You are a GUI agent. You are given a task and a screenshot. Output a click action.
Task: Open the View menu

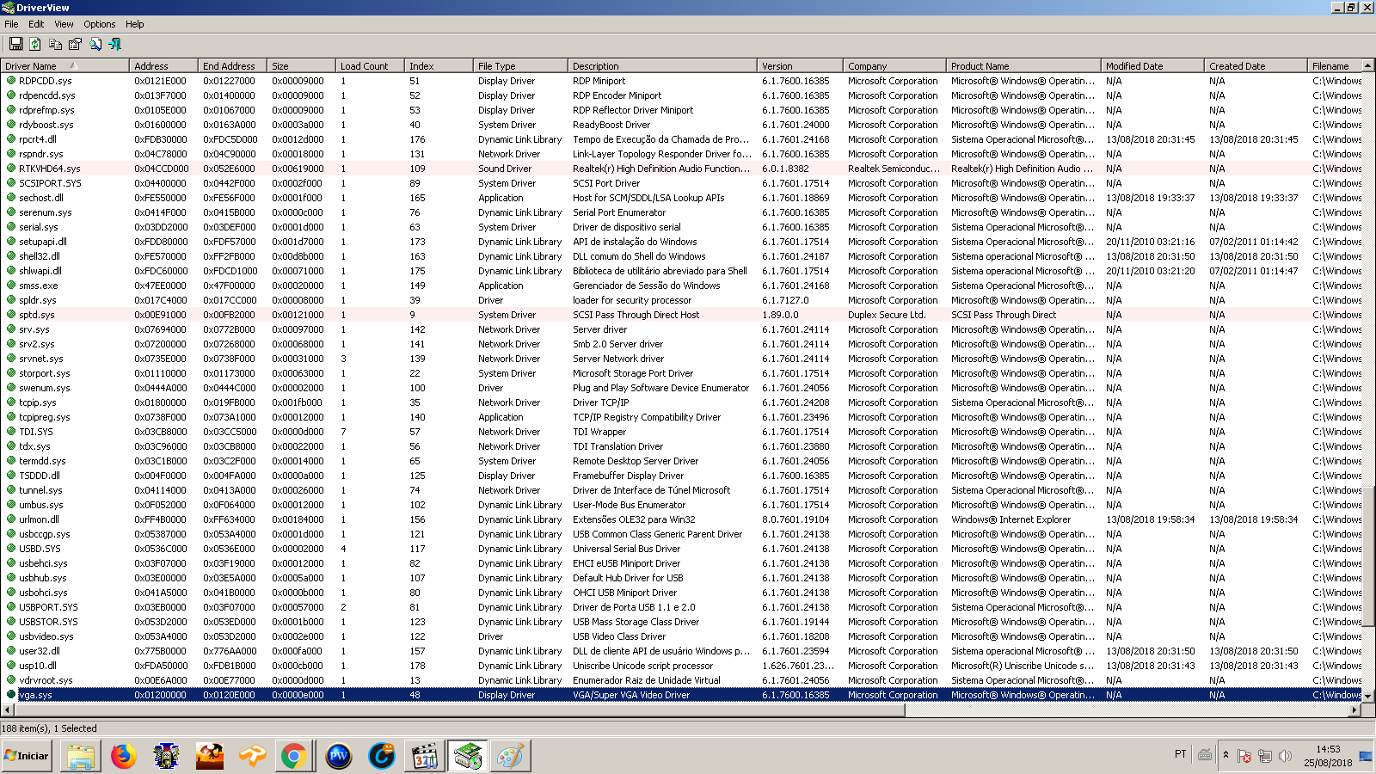pyautogui.click(x=64, y=24)
